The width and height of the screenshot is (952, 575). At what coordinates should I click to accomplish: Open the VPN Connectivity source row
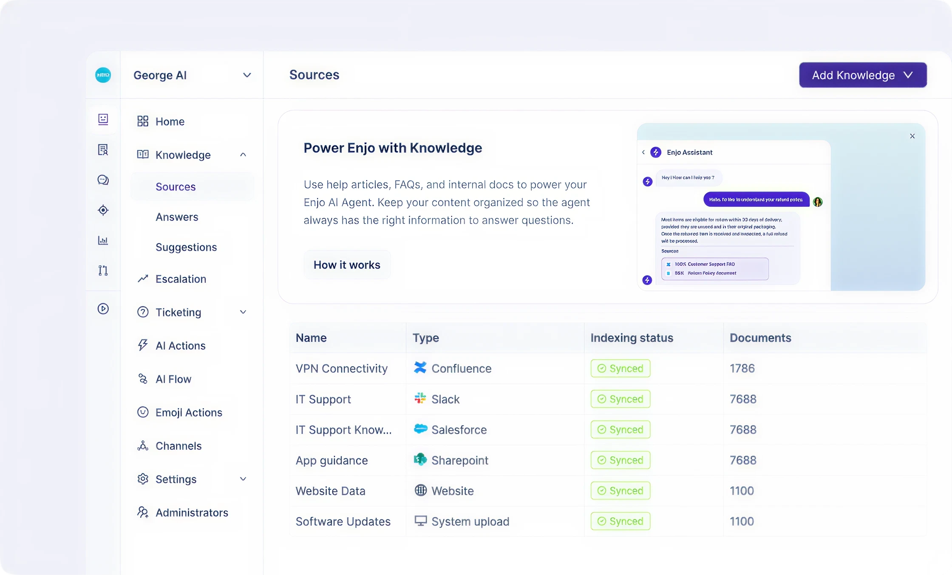pyautogui.click(x=341, y=369)
